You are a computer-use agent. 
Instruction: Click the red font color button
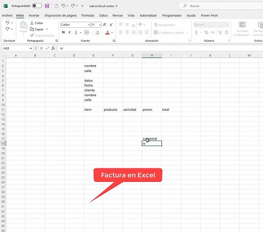(107, 32)
